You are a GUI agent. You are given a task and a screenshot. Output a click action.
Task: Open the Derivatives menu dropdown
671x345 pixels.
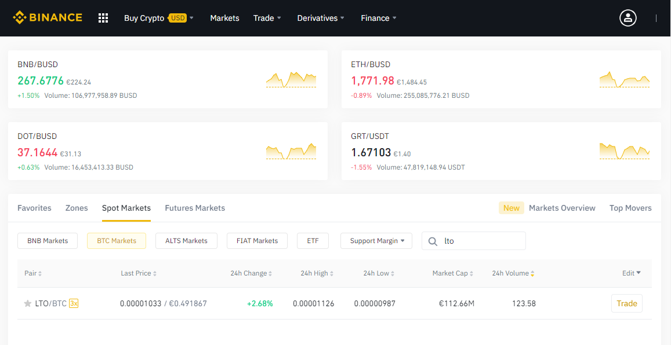pos(321,18)
